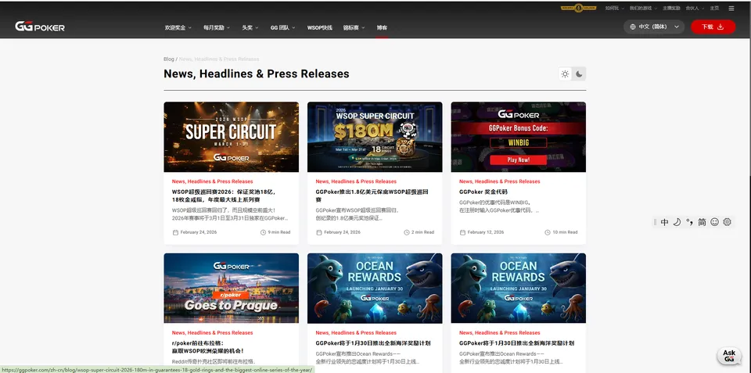Open the r/poker前往布拉格 article title

[x=208, y=346]
